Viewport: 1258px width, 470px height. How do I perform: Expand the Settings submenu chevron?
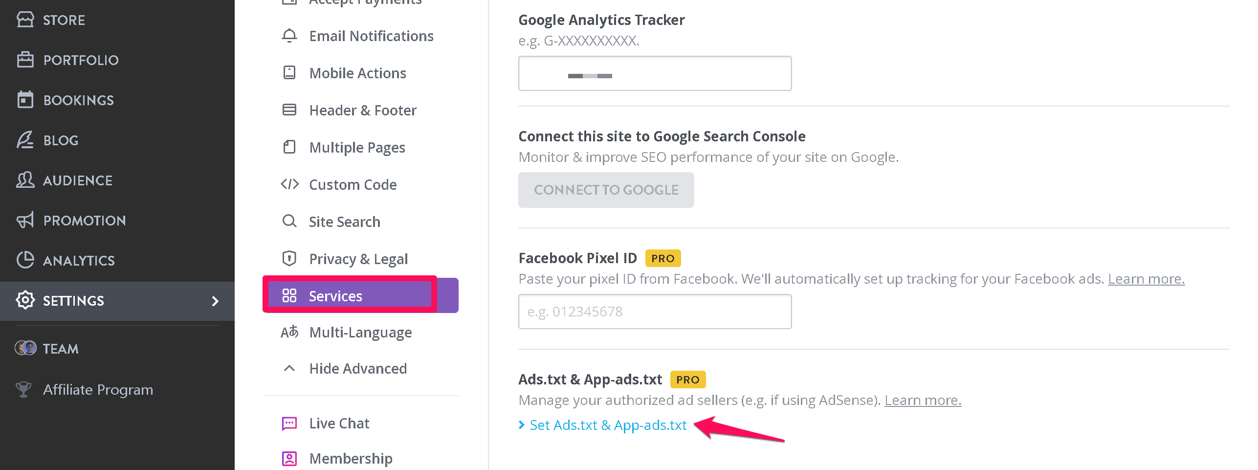pyautogui.click(x=217, y=301)
